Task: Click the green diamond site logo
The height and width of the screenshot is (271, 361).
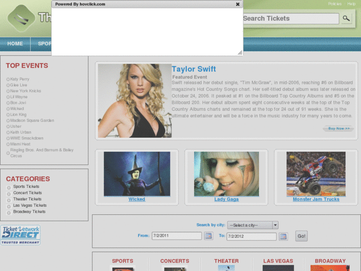Action: tap(21, 18)
